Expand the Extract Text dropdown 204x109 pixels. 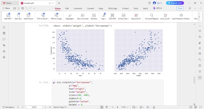click(124, 16)
